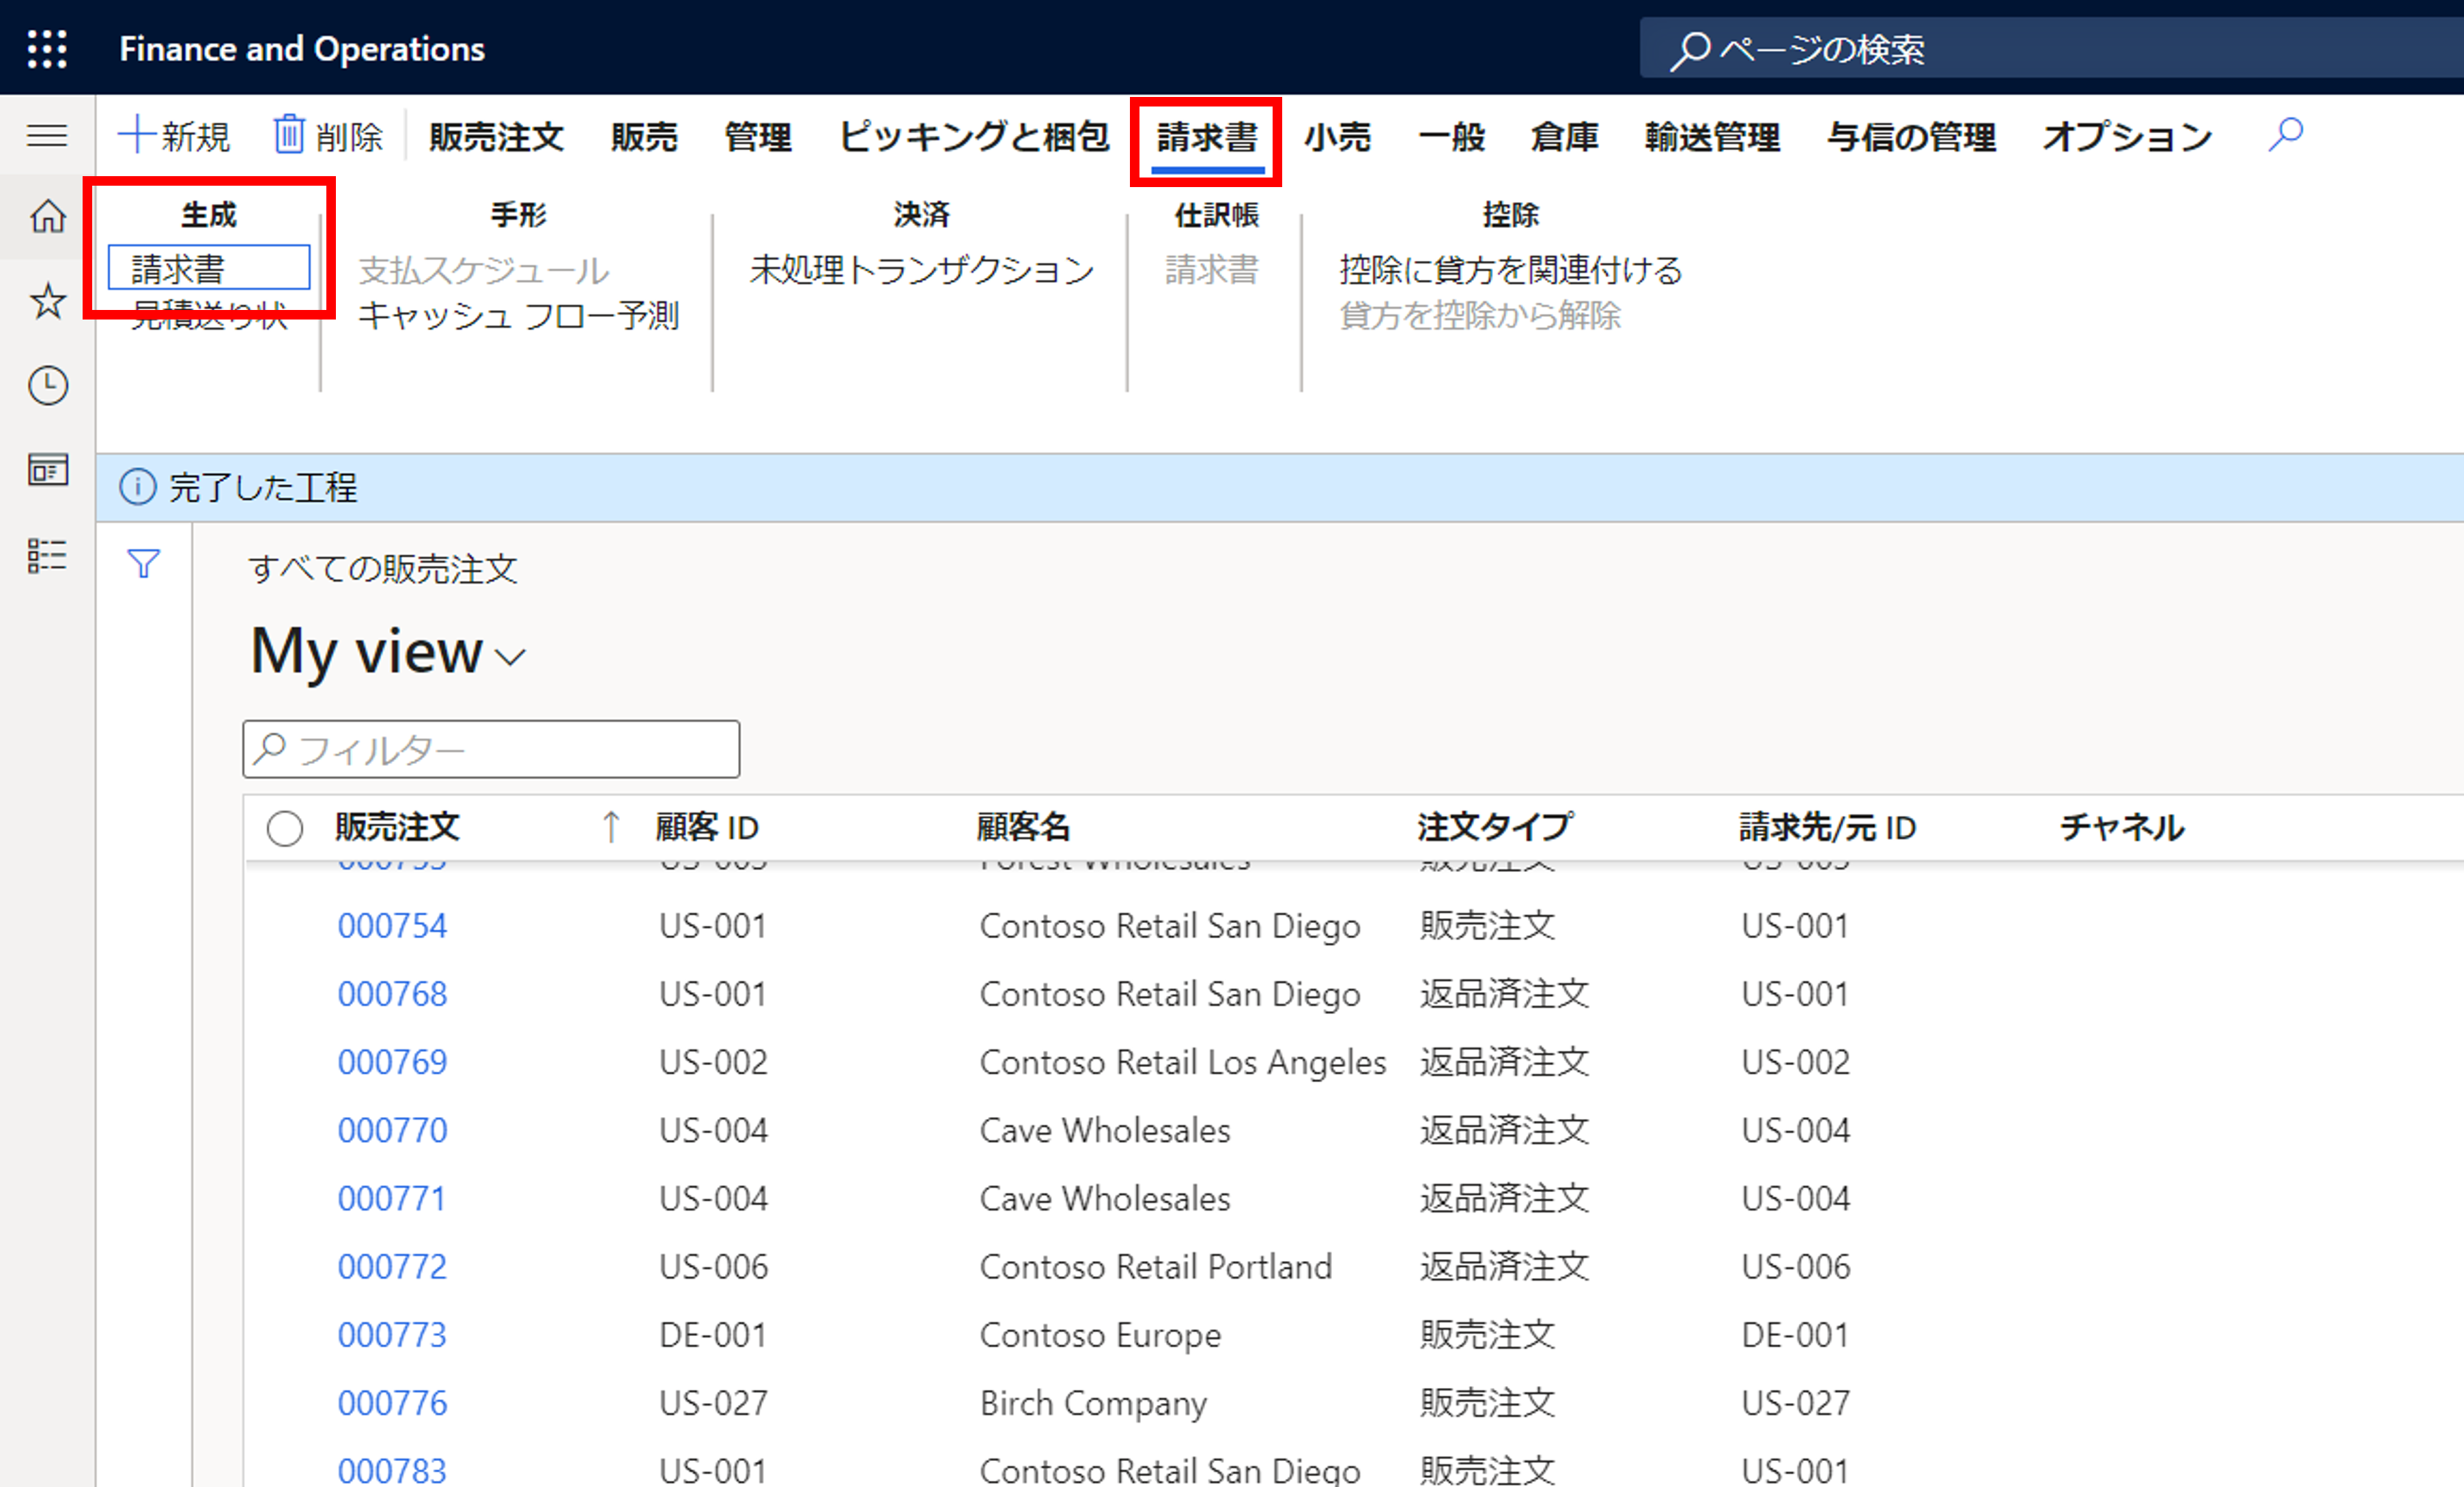Open Modules list icon in sidebar
The image size is (2464, 1487).
pyautogui.click(x=47, y=555)
